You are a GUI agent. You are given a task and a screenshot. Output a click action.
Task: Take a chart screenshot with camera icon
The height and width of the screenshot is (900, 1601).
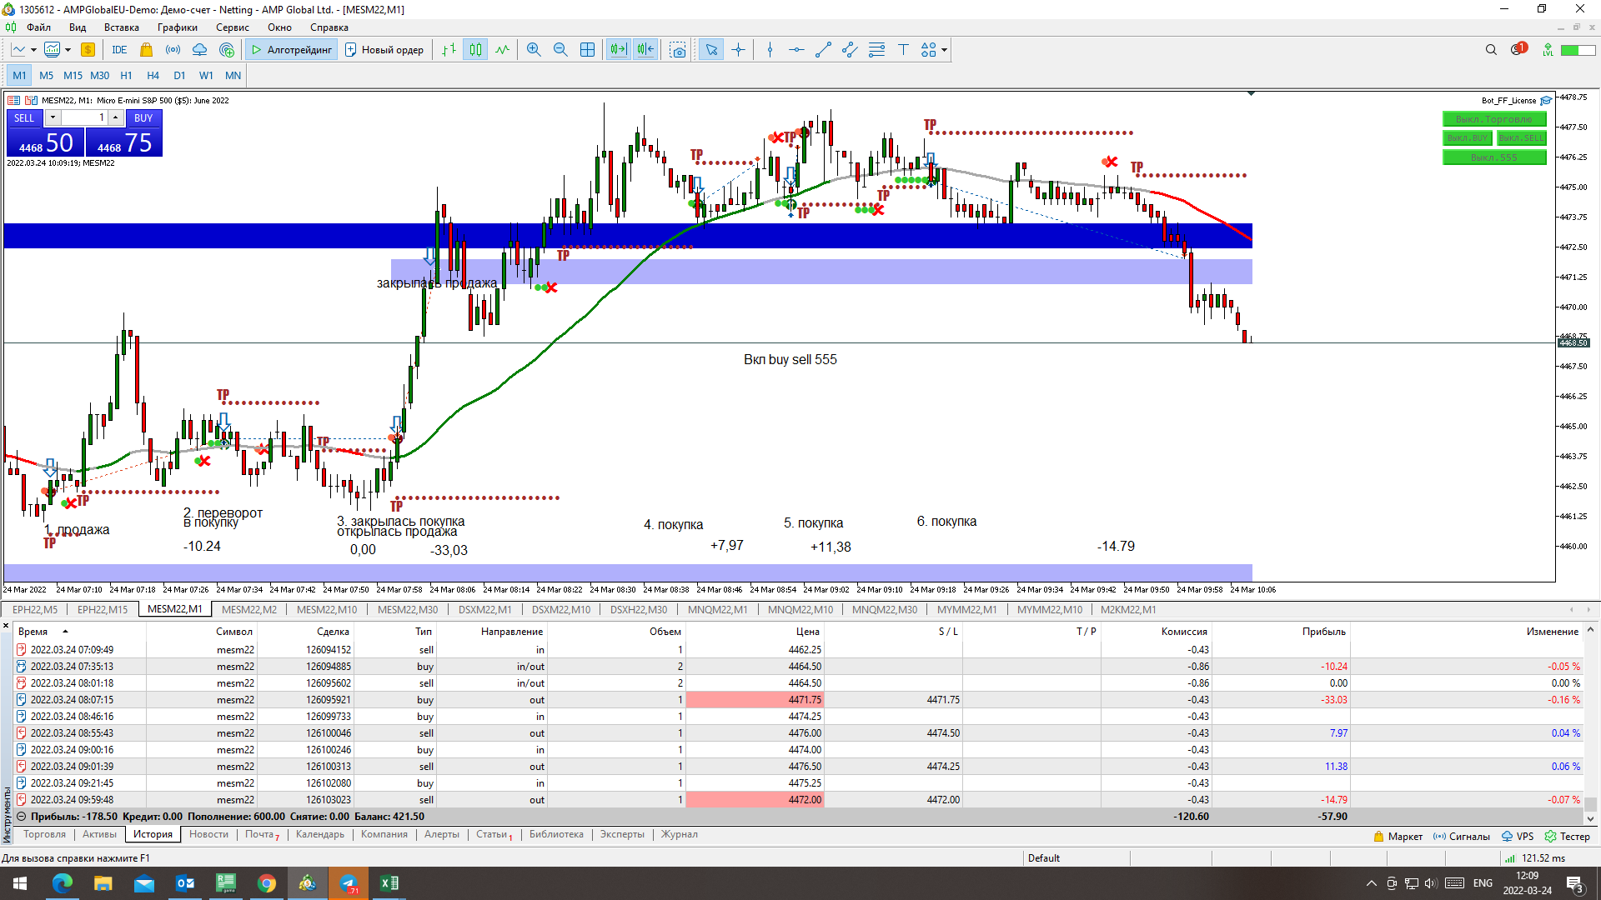pyautogui.click(x=678, y=50)
